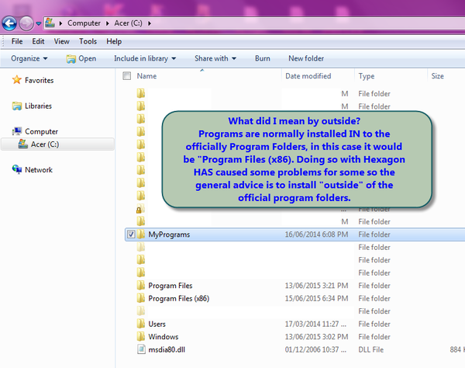
Task: Sort by the Name column header
Action: click(146, 76)
